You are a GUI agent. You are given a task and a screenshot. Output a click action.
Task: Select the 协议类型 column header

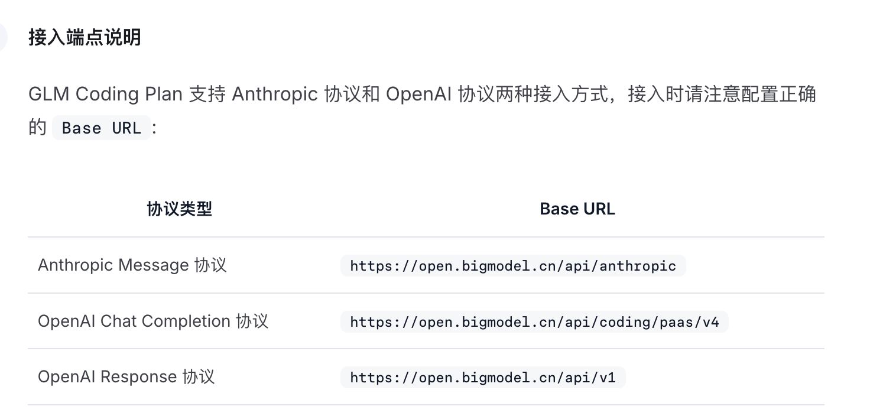(x=180, y=209)
